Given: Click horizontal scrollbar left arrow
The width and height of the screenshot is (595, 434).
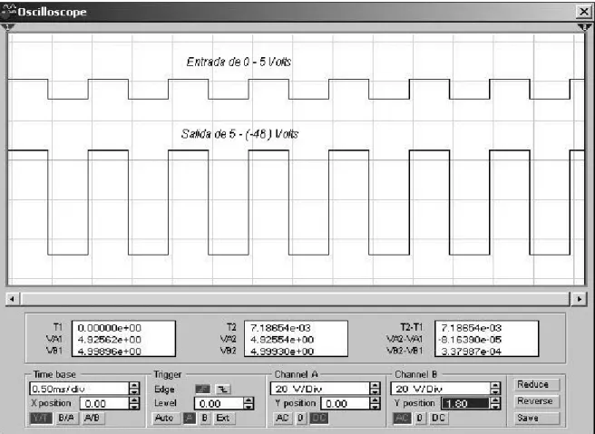Looking at the screenshot, I should [12, 299].
